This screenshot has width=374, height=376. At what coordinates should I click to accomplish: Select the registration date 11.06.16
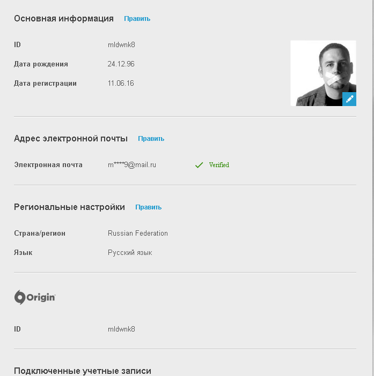[121, 83]
